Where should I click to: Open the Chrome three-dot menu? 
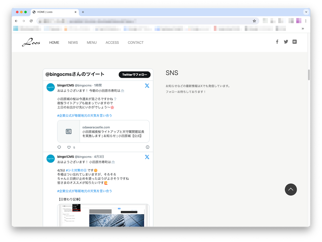click(x=306, y=21)
